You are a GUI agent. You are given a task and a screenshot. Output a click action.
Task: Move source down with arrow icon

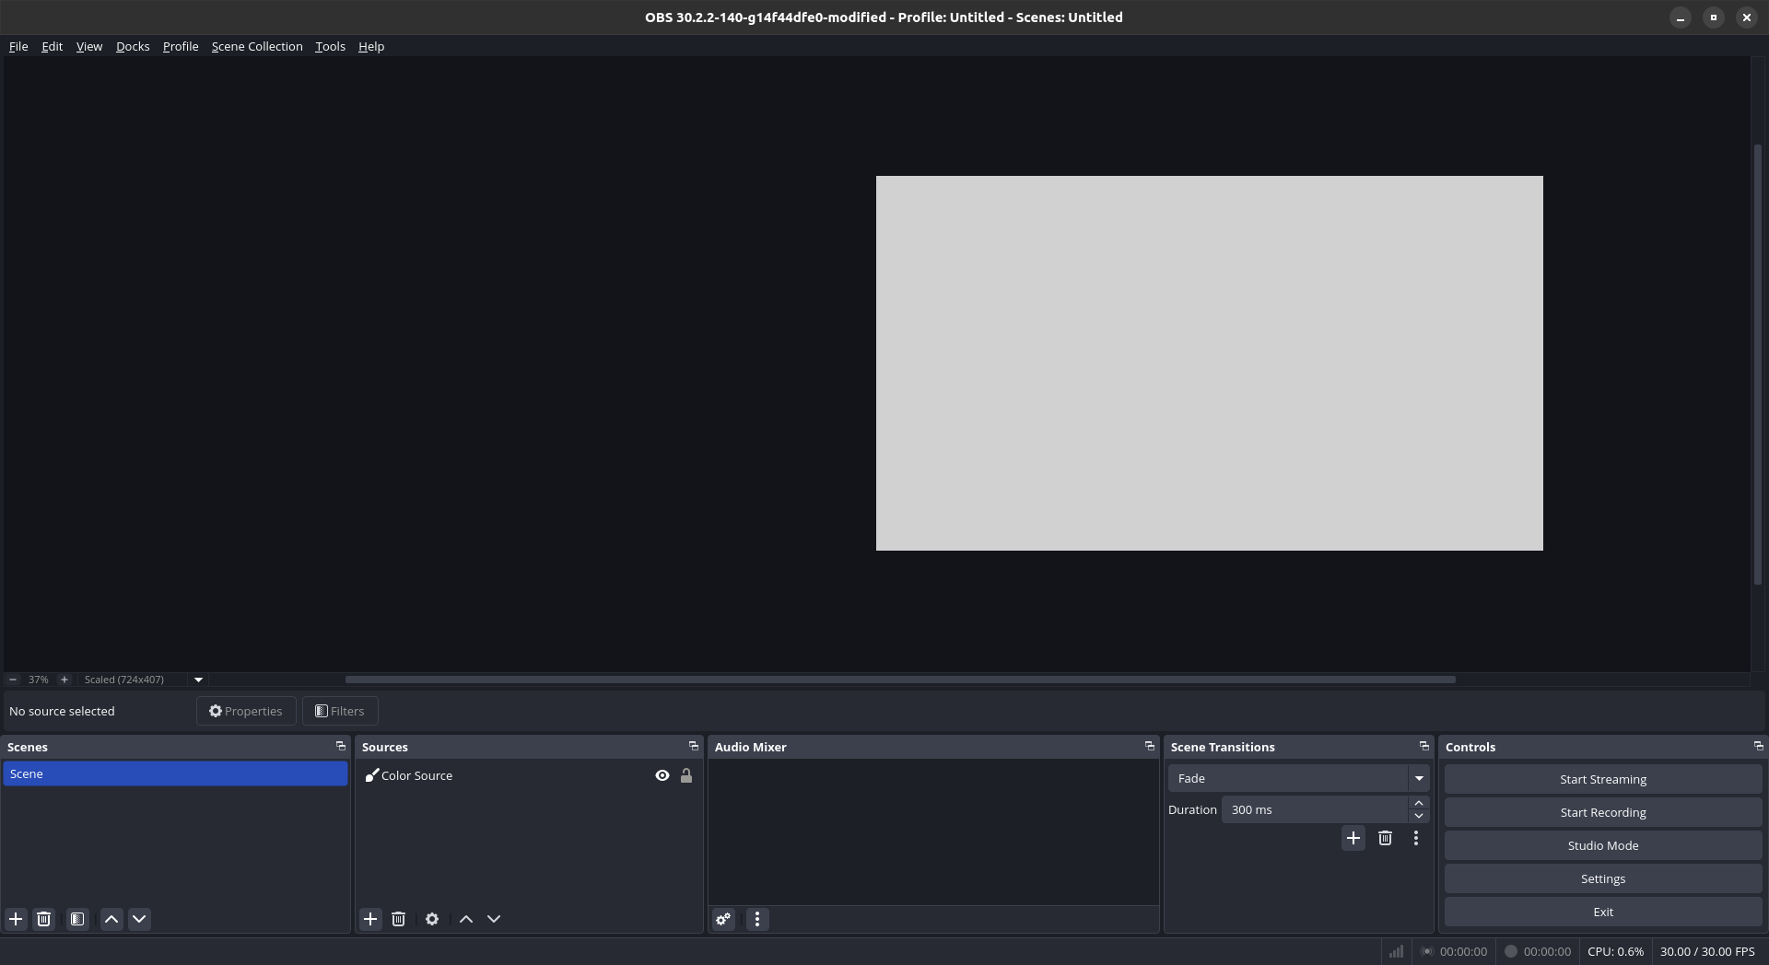click(x=494, y=919)
